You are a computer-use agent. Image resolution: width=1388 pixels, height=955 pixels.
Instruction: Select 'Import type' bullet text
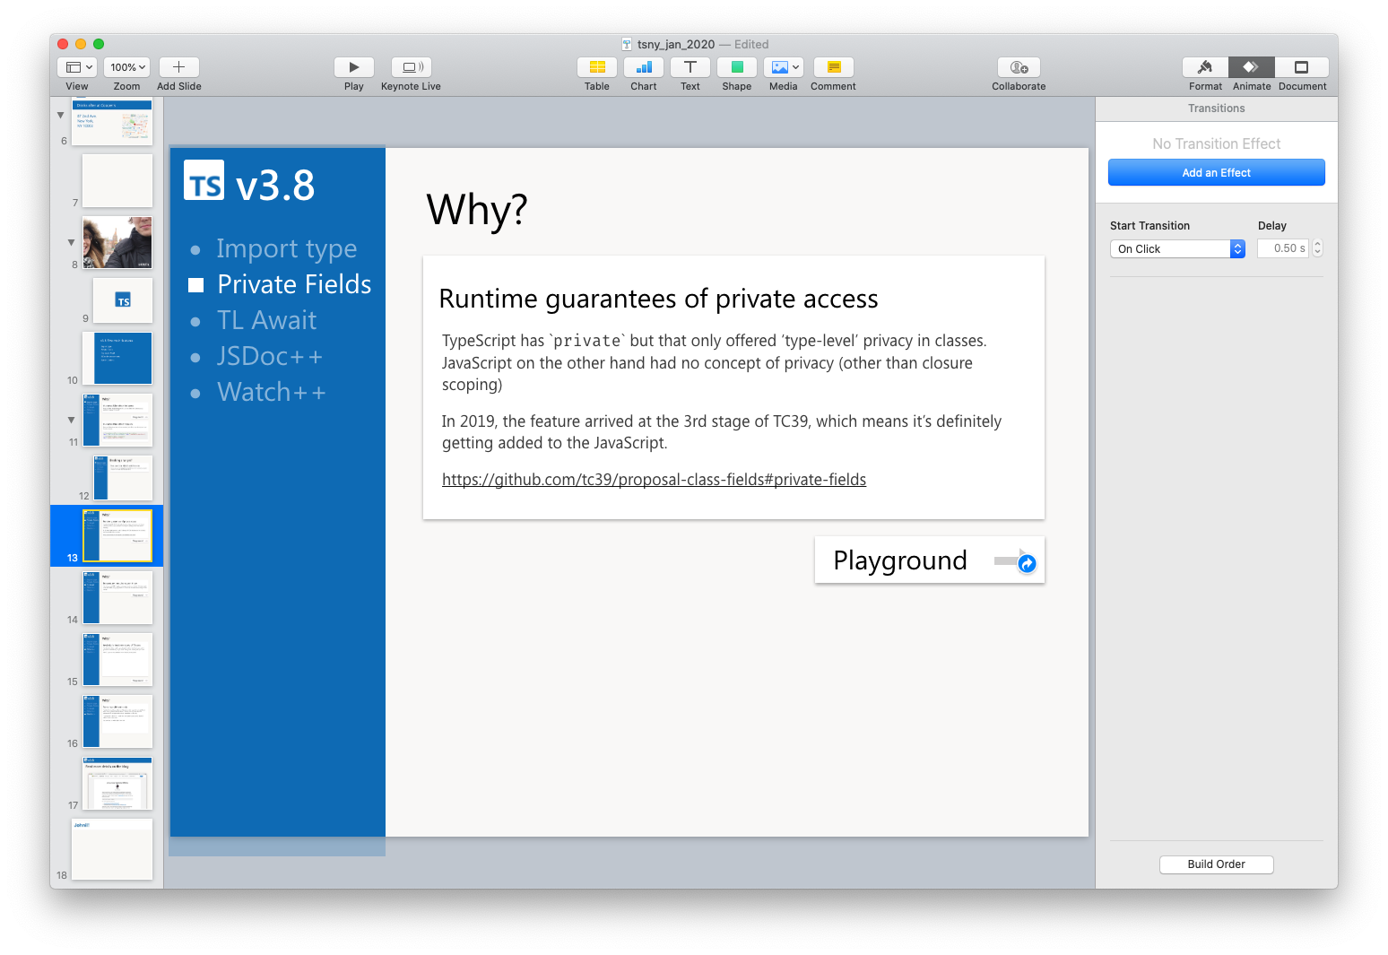[286, 248]
